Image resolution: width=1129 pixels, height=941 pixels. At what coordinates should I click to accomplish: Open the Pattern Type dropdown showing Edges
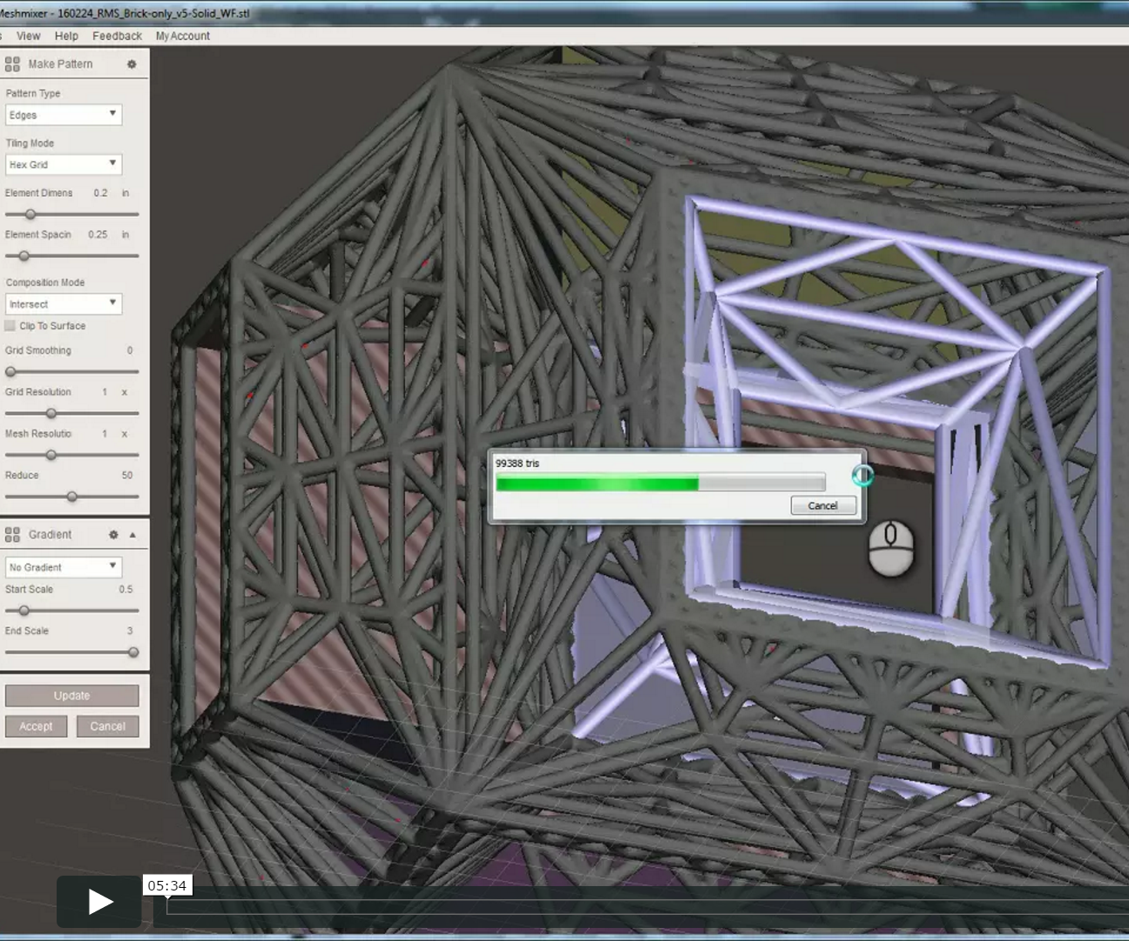click(63, 114)
